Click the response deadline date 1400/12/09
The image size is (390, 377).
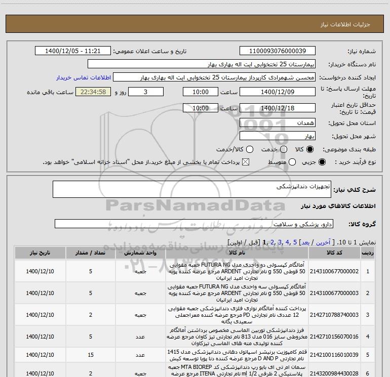tap(278, 92)
